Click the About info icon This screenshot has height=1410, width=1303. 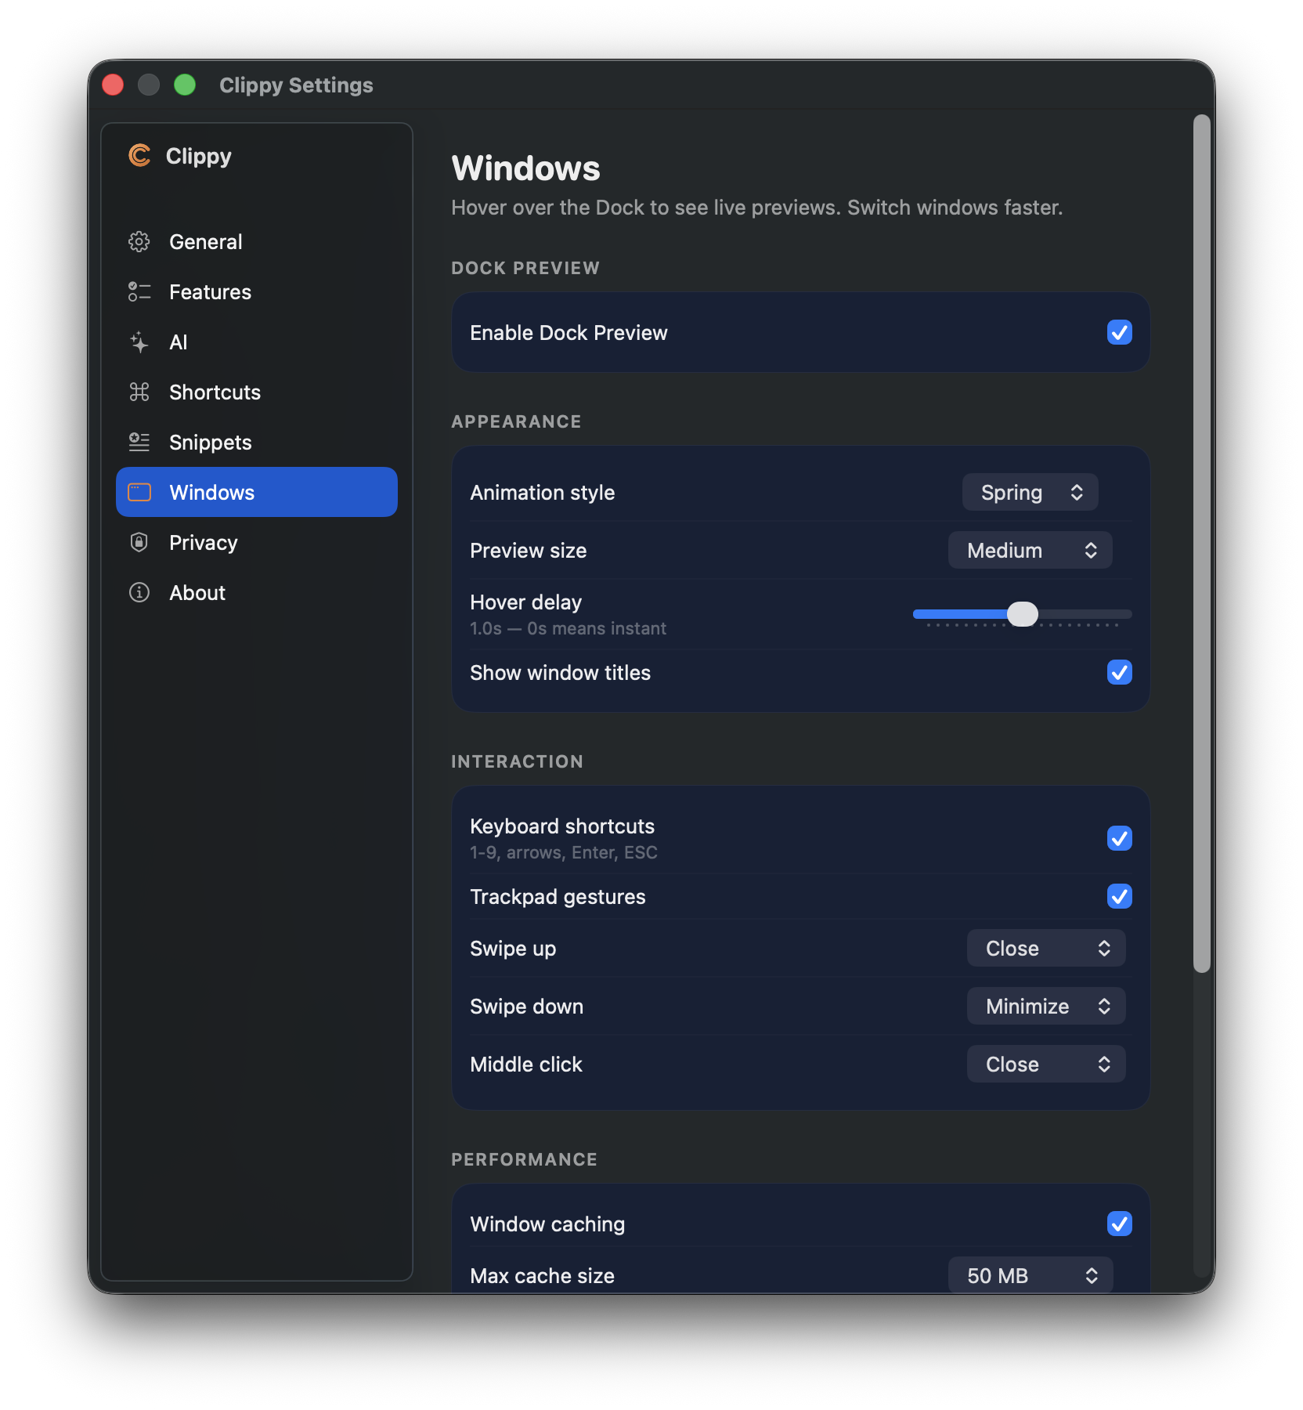point(139,593)
